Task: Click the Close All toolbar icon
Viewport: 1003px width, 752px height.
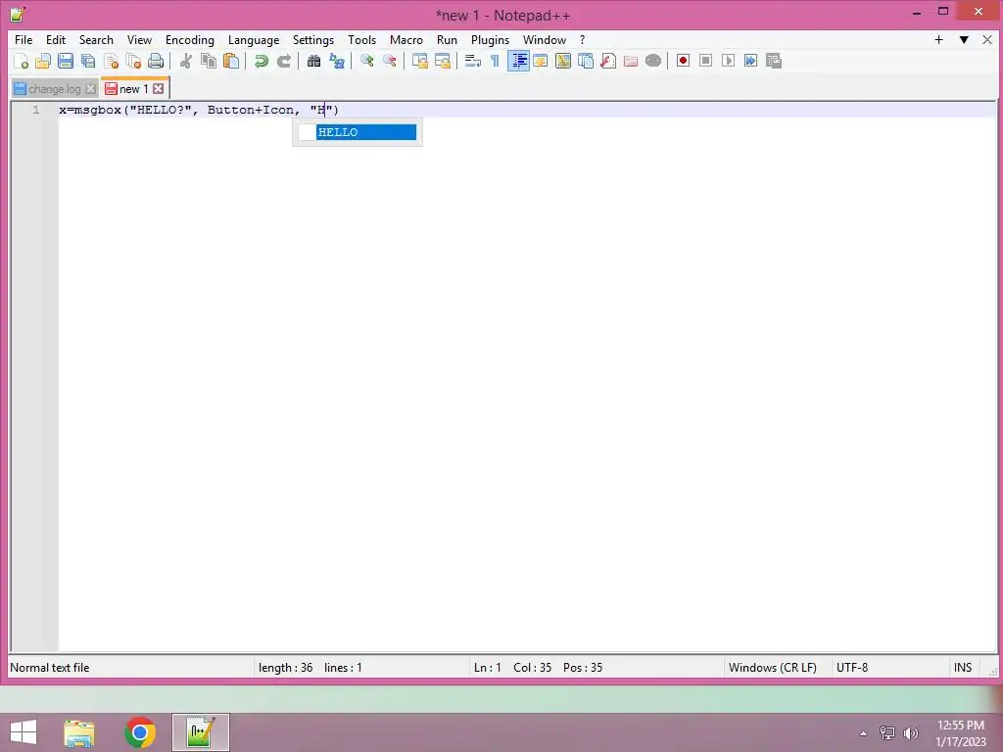Action: (133, 61)
